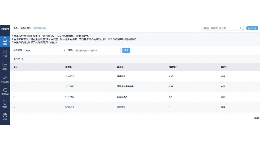Click help icon beside 变化率 header
This screenshot has width=260, height=150.
click(x=176, y=67)
